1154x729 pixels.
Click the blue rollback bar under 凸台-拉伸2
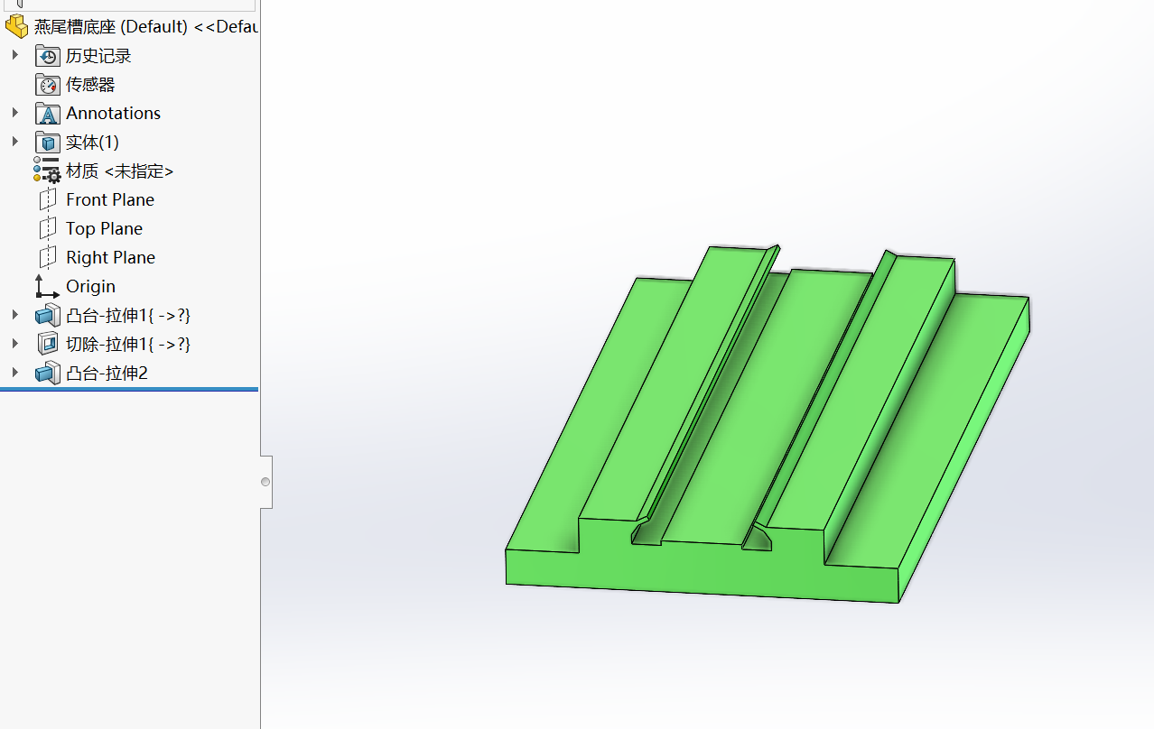pos(129,390)
